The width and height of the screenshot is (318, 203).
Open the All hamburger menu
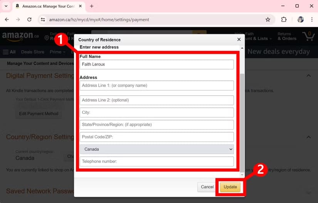tap(9, 52)
